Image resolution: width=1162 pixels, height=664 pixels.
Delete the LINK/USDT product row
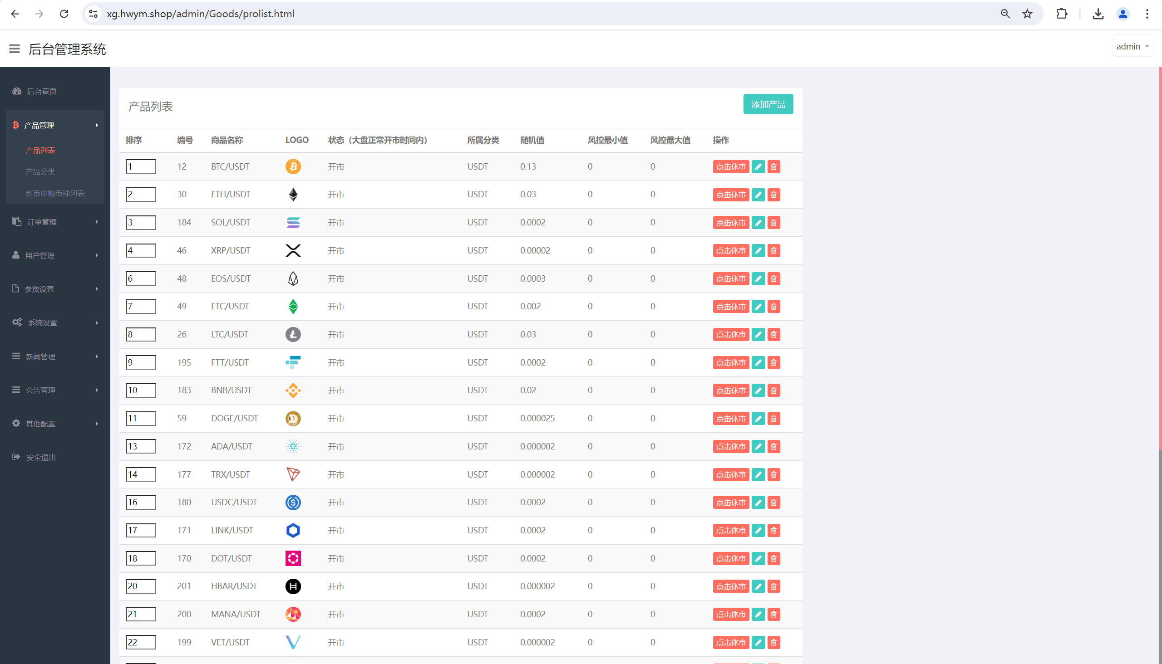[x=773, y=530]
